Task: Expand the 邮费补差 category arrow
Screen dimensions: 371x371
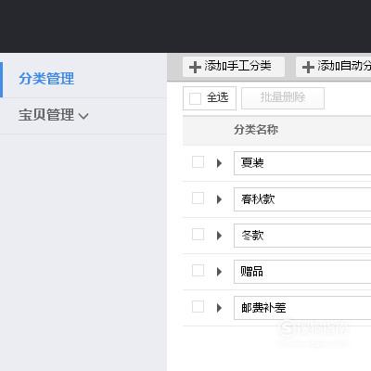Action: (219, 308)
